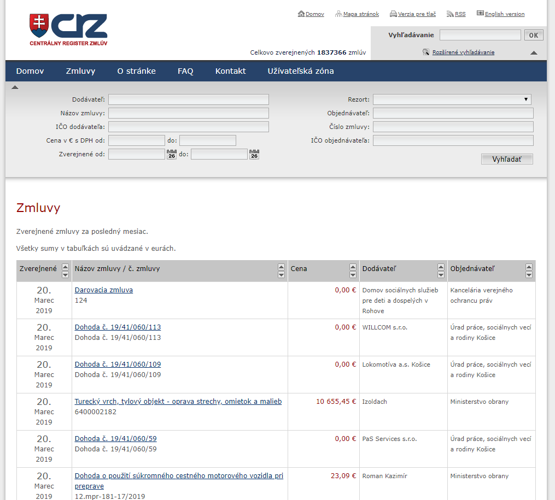The width and height of the screenshot is (555, 500).
Task: Click the CRZ Centrálny register zmlúv logo
Action: click(68, 30)
